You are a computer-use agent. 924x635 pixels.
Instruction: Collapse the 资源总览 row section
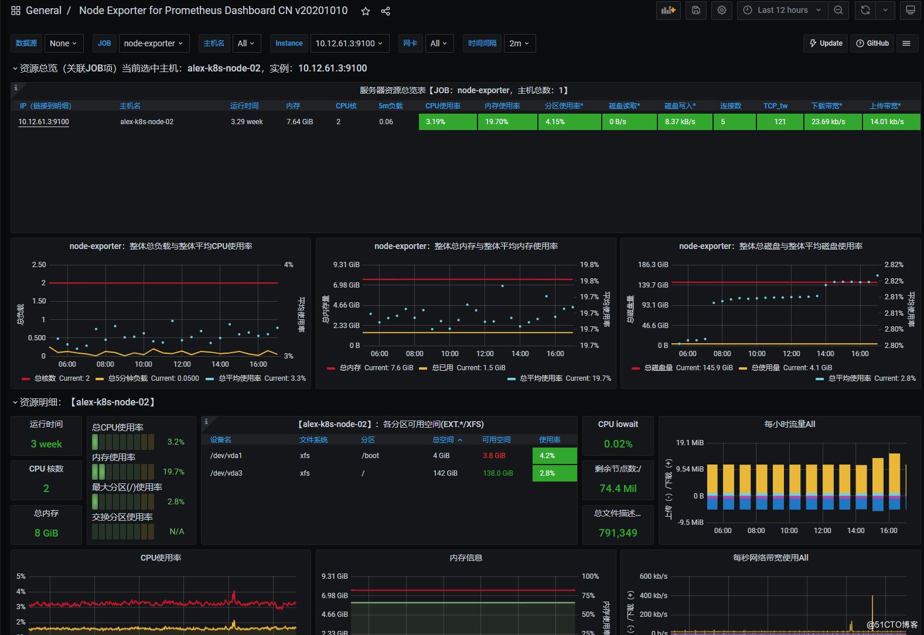[15, 69]
